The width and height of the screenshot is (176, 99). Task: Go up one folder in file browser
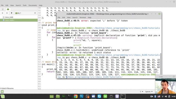(x=12, y=13)
